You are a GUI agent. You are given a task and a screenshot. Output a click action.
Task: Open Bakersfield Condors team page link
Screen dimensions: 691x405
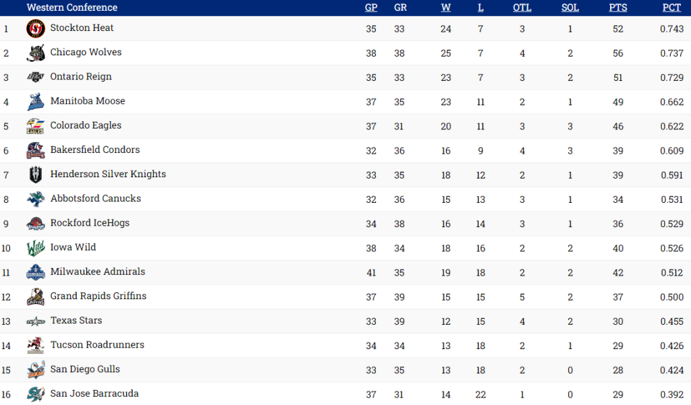[95, 150]
